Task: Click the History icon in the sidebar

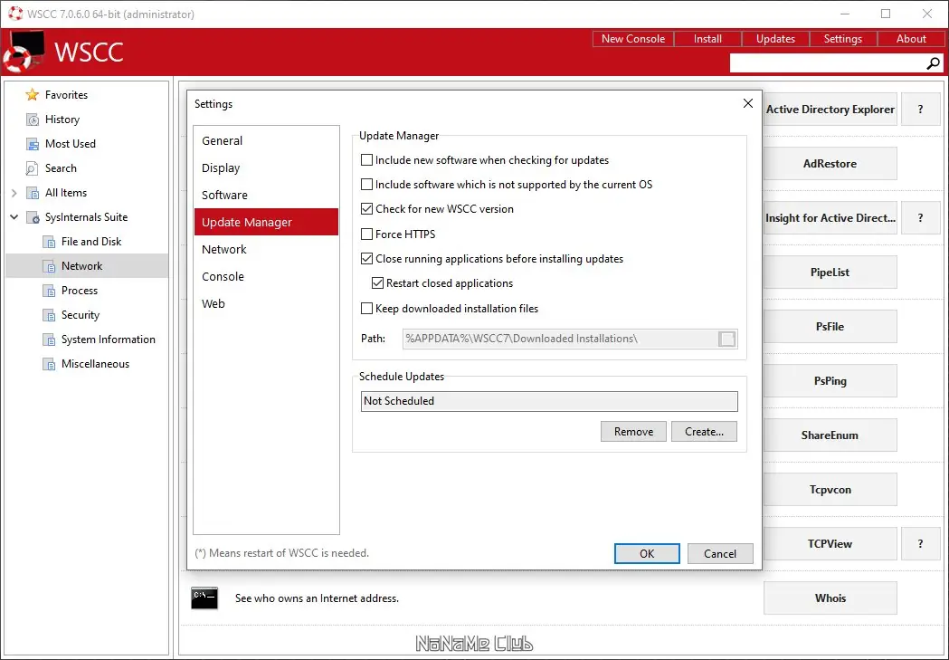Action: point(31,119)
